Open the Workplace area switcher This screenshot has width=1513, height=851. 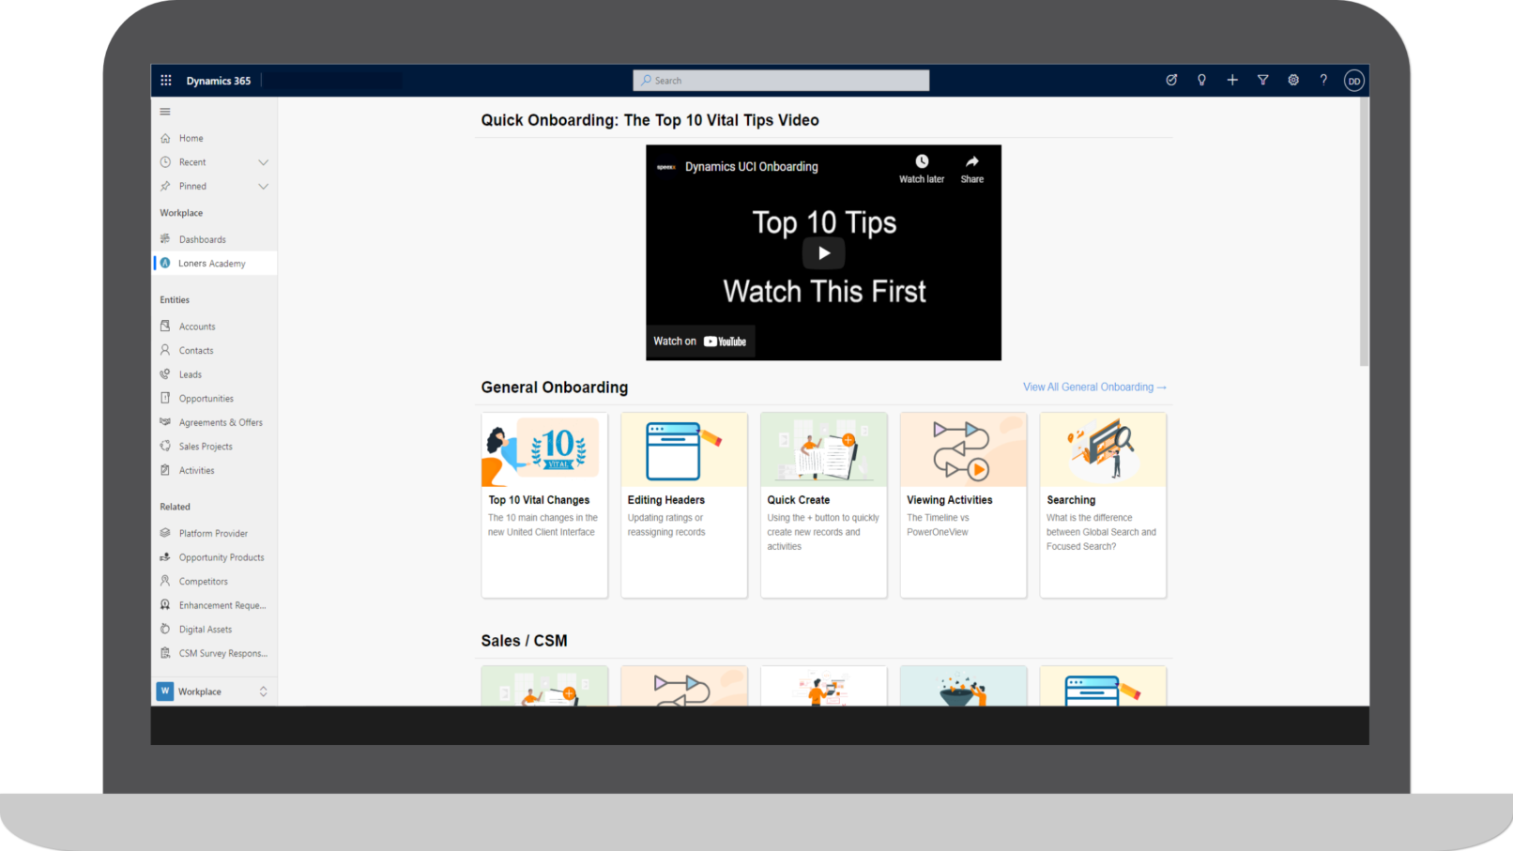(x=214, y=691)
